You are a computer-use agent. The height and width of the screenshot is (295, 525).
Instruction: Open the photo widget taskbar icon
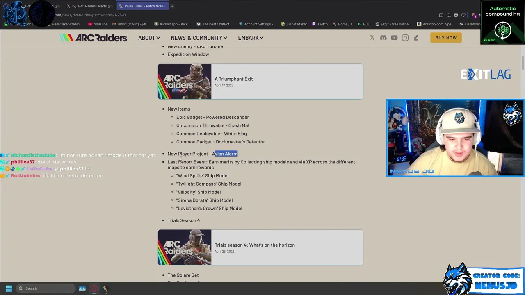click(82, 288)
